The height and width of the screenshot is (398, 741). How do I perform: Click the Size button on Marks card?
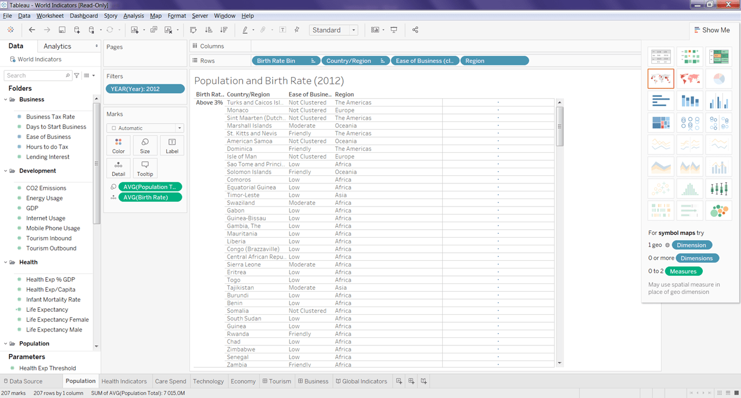pyautogui.click(x=145, y=145)
